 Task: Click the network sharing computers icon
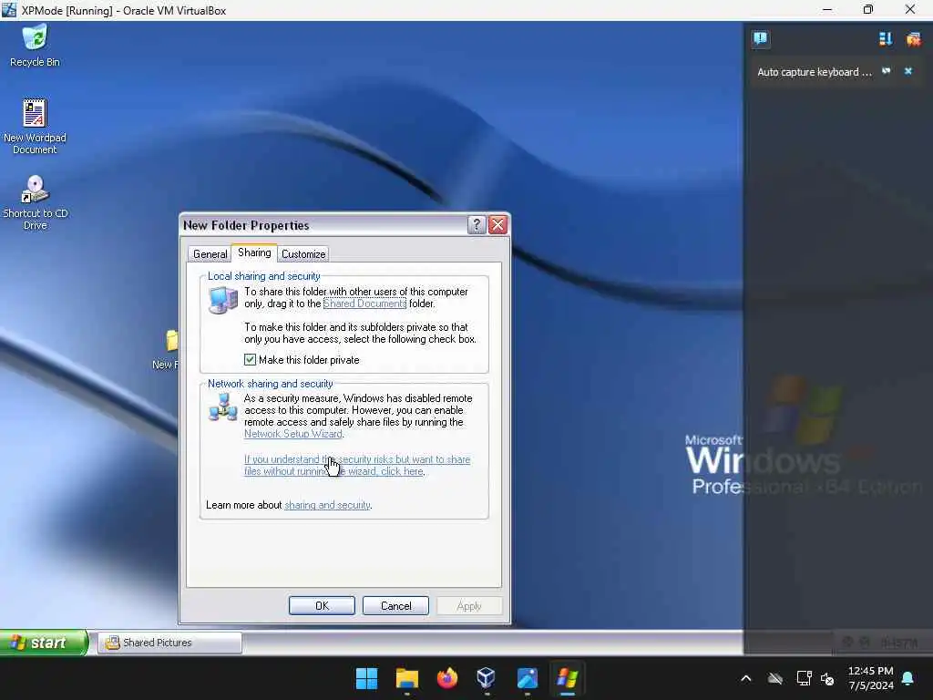pos(223,407)
